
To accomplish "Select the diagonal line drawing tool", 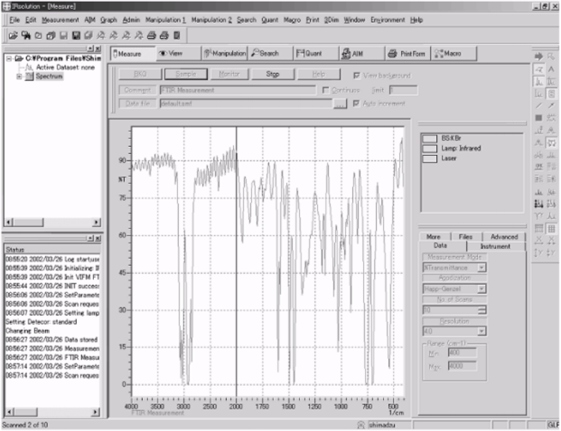I will pos(538,105).
